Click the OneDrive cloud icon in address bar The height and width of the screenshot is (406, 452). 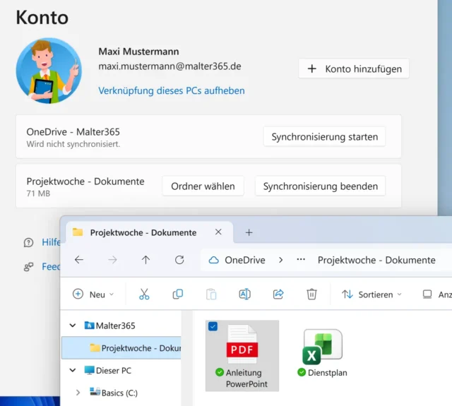point(213,261)
